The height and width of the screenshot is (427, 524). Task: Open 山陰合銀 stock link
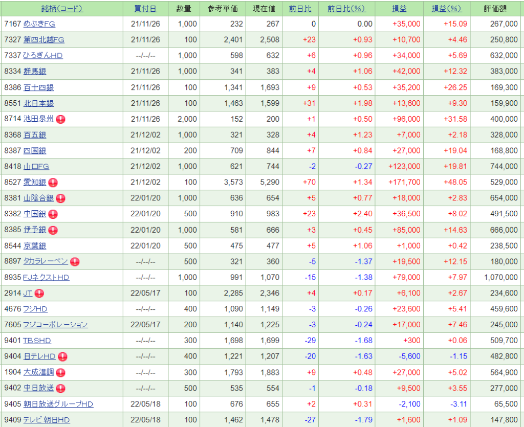(39, 197)
